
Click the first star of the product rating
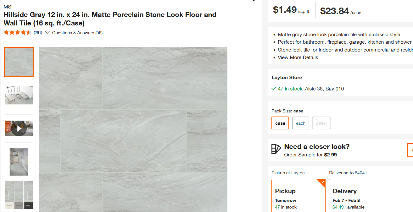6,32
